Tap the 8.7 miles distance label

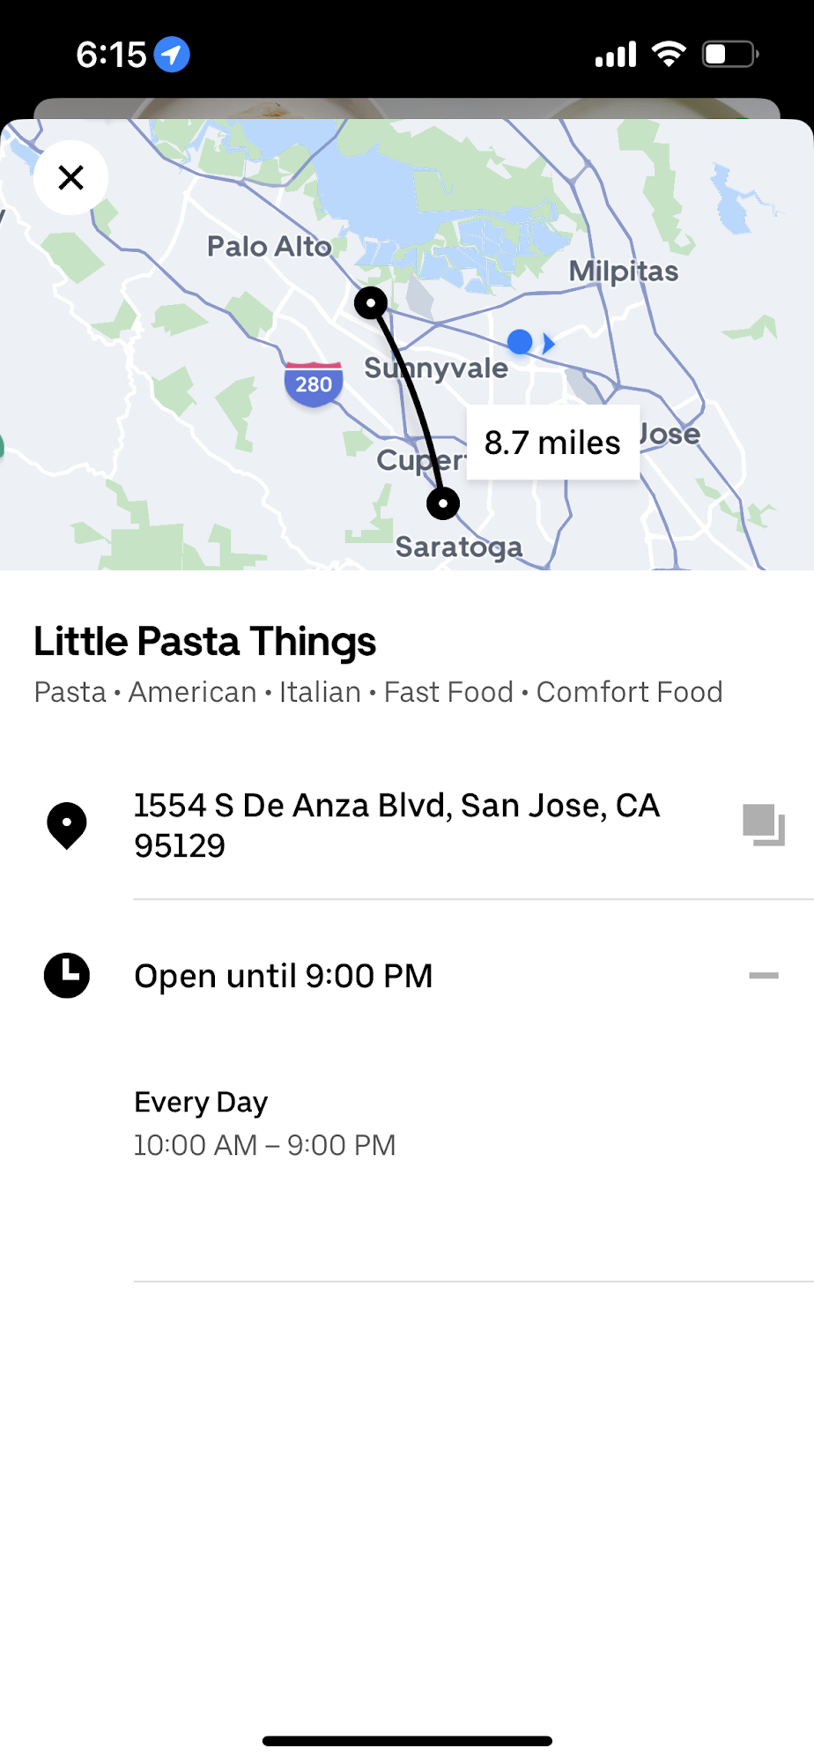(x=552, y=443)
